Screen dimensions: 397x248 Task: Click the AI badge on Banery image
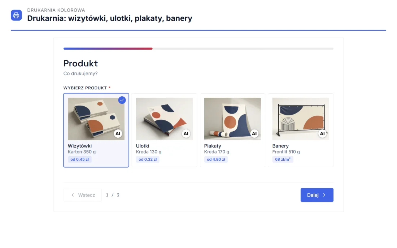coord(322,133)
